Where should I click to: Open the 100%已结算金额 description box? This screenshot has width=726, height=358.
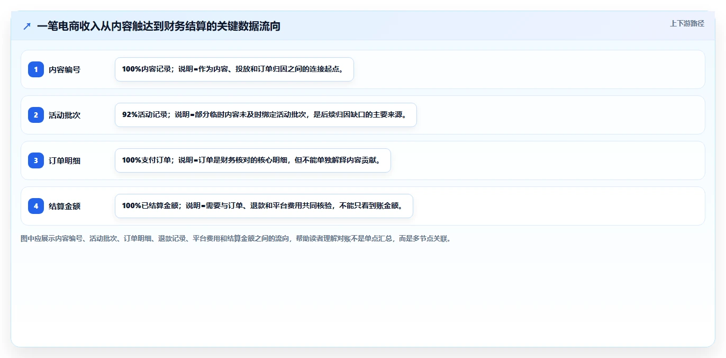[x=264, y=206]
